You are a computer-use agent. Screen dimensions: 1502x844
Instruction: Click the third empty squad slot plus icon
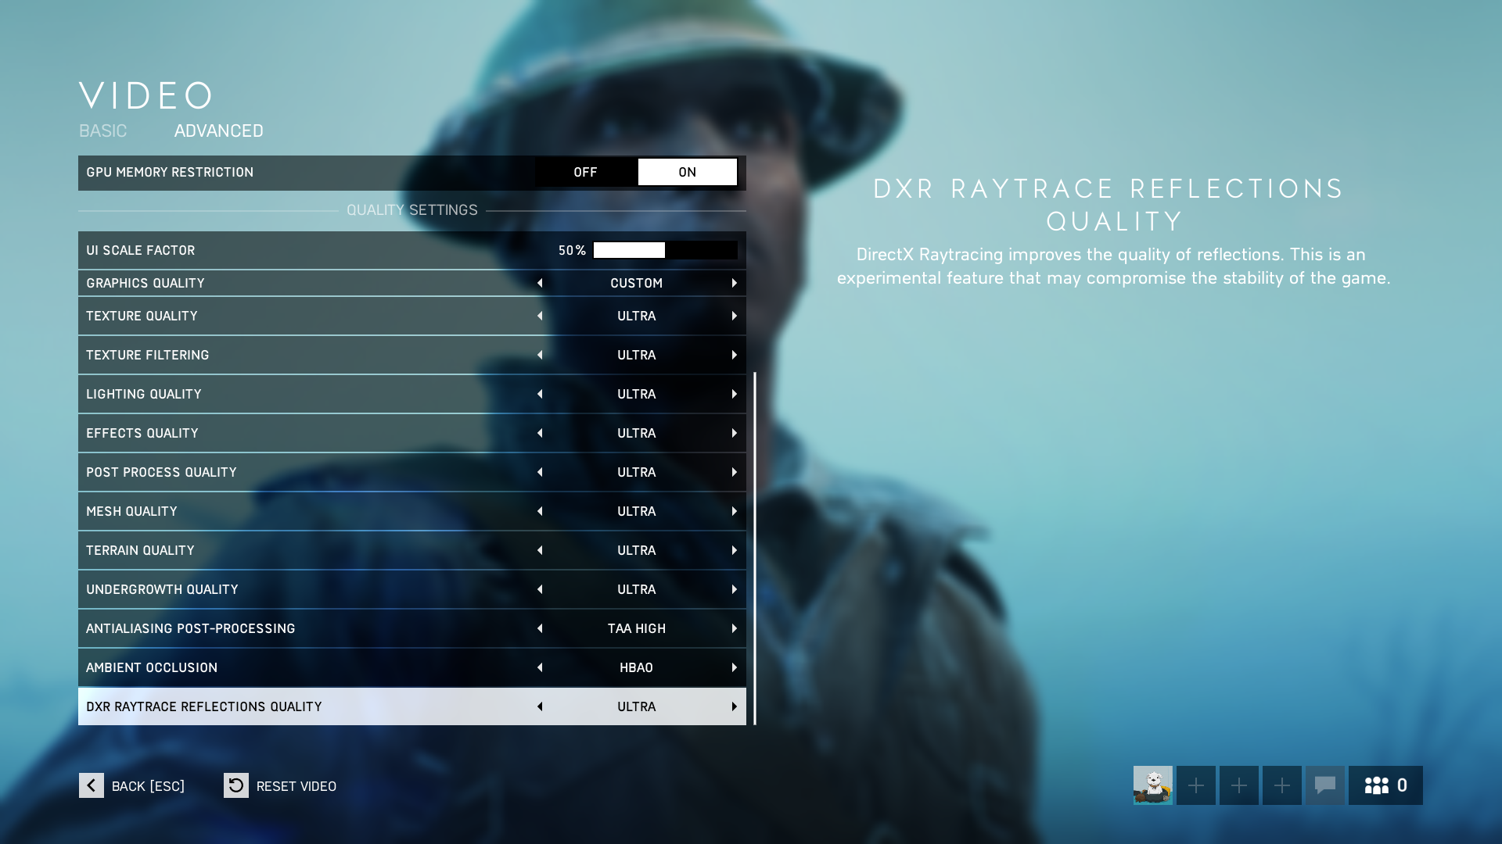pos(1281,785)
